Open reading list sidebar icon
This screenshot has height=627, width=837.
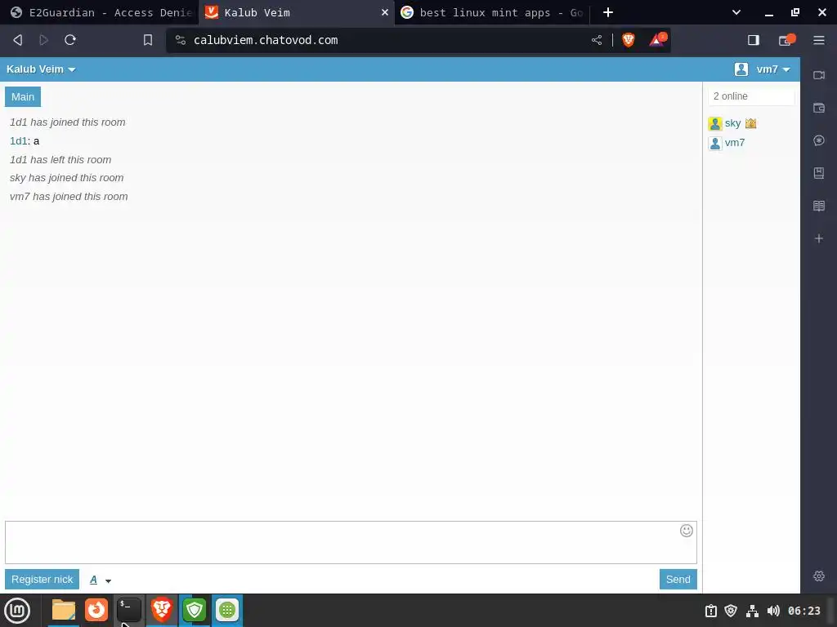(x=819, y=206)
